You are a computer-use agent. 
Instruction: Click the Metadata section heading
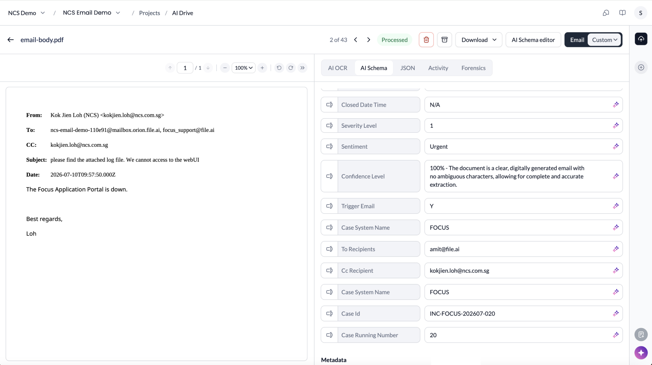334,360
